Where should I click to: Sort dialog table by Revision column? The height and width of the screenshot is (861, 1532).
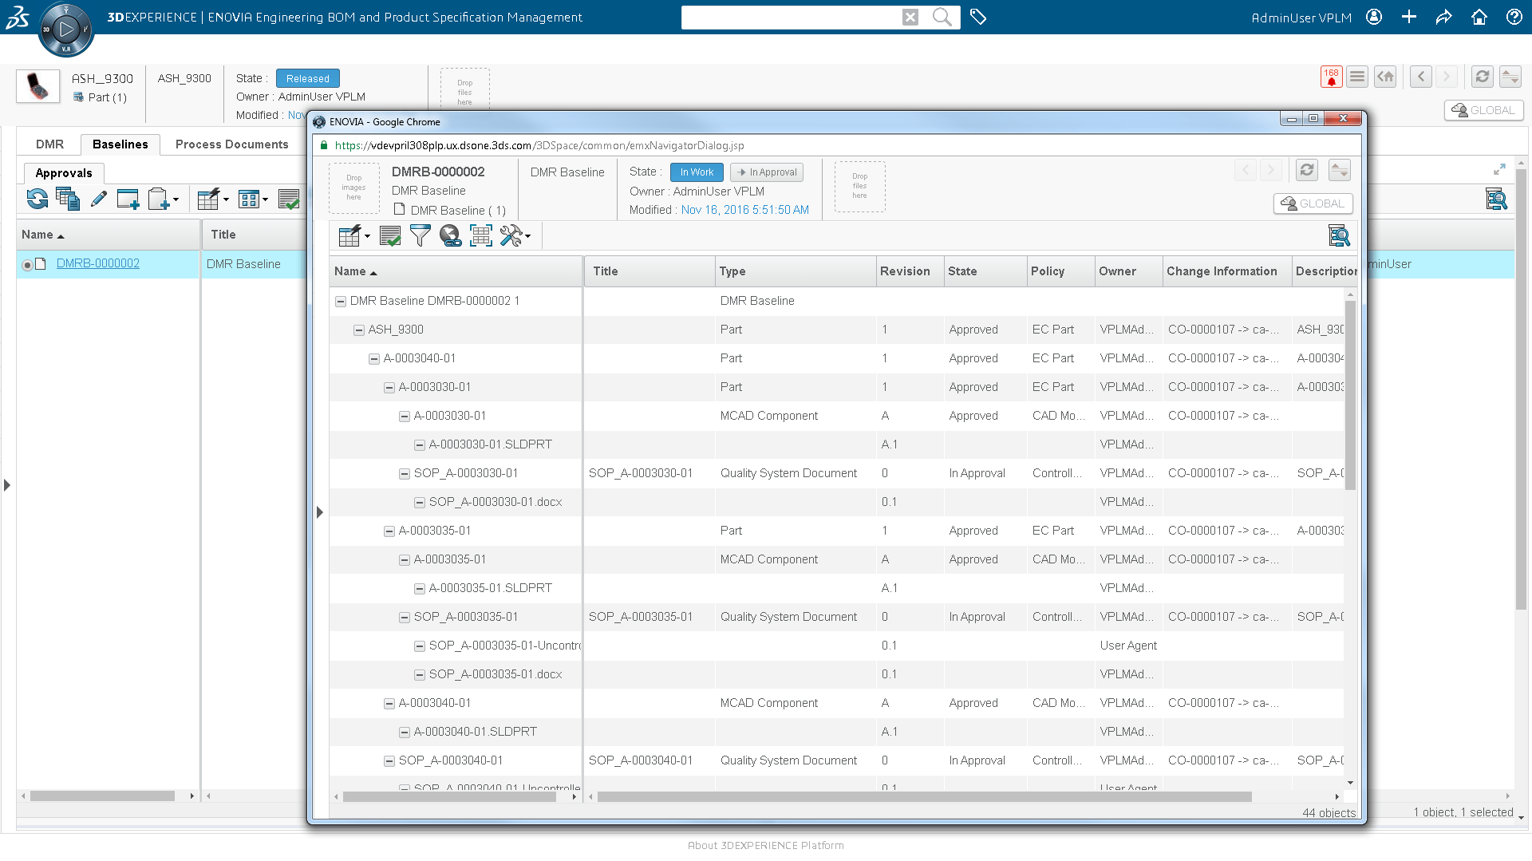coord(905,271)
